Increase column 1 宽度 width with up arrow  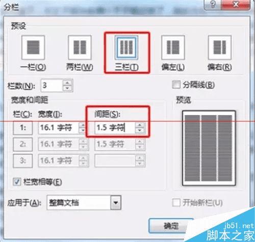pyautogui.click(x=83, y=125)
